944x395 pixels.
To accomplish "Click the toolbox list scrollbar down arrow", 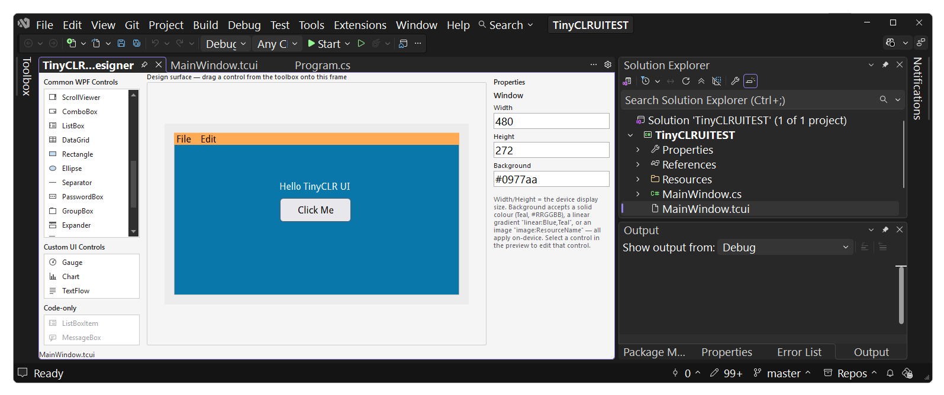I will coord(133,232).
